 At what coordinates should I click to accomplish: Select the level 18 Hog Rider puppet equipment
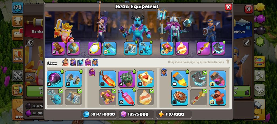217,97
